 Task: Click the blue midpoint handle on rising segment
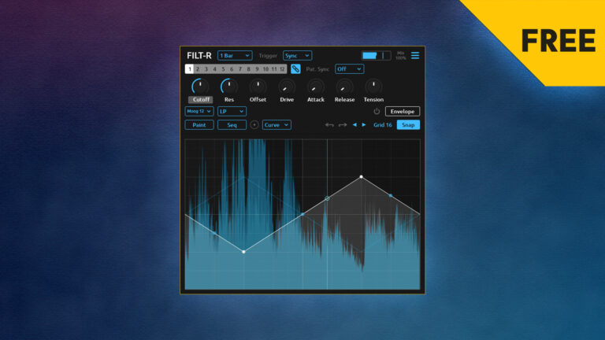pyautogui.click(x=302, y=214)
